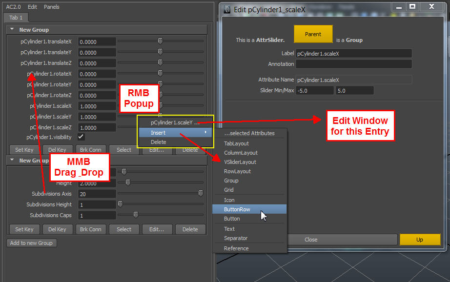450x282 pixels.
Task: Click the yellow Up button
Action: point(420,240)
